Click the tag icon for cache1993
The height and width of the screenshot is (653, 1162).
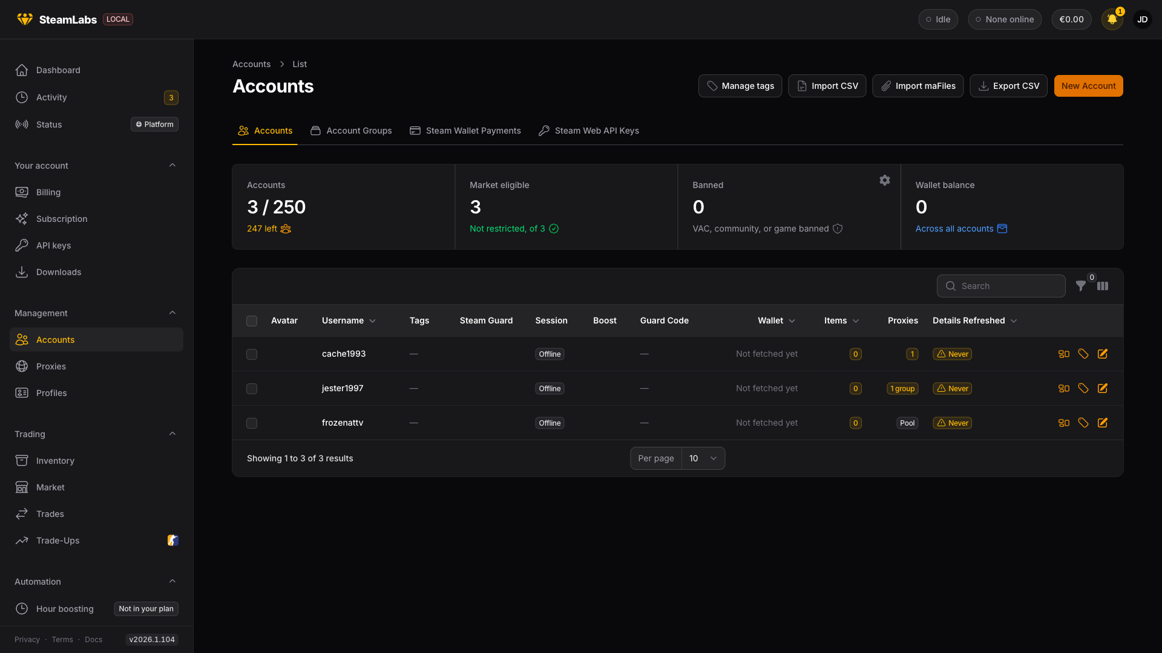[1083, 354]
